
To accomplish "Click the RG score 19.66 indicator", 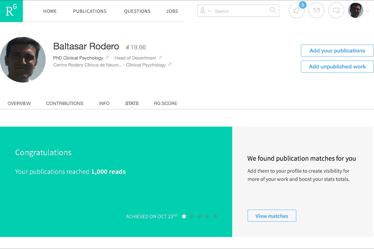I will [x=136, y=47].
